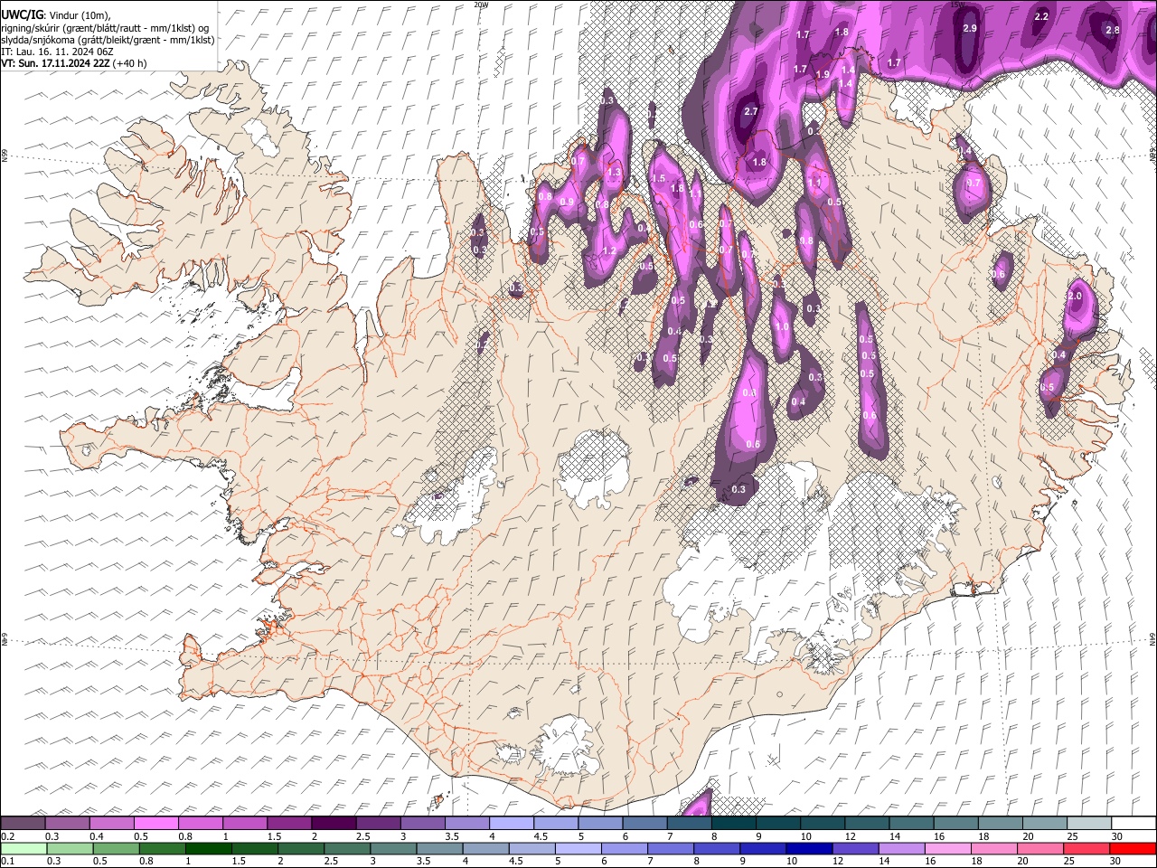Select the darkest green rain-scale swatch at 1
This screenshot has height=868, width=1157.
pyautogui.click(x=208, y=848)
